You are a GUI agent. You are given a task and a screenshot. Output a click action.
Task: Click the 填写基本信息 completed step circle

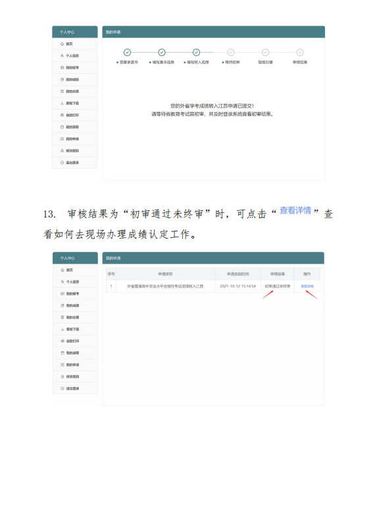tap(162, 52)
